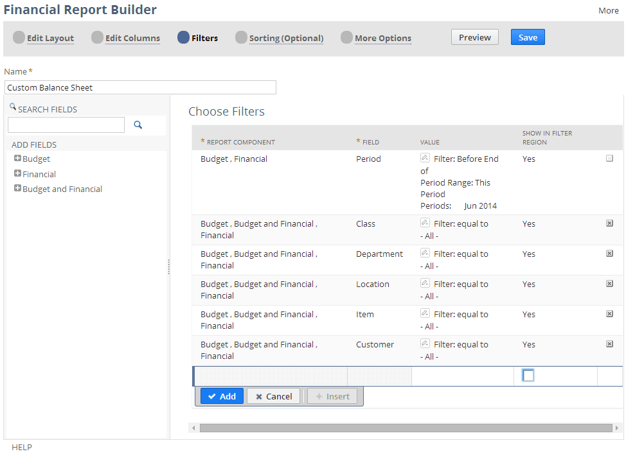
Task: Edit the Customer filter value
Action: [x=425, y=344]
